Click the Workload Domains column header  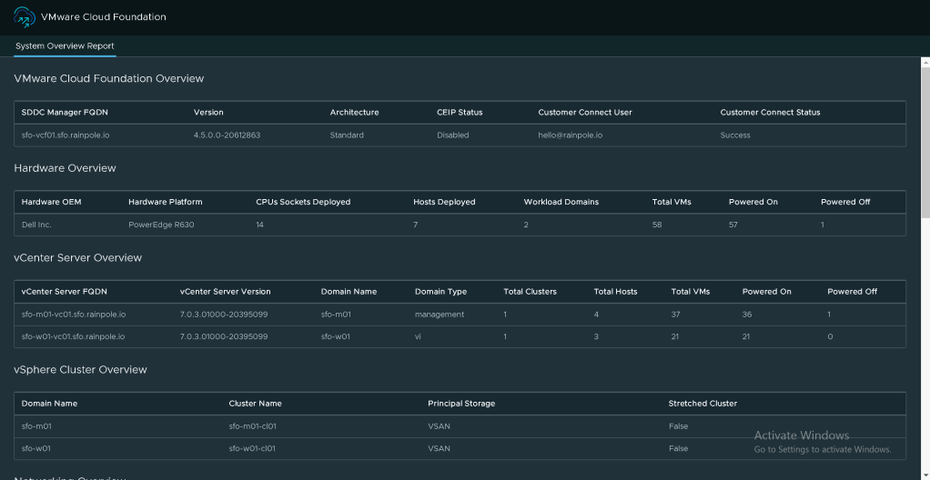tap(561, 202)
